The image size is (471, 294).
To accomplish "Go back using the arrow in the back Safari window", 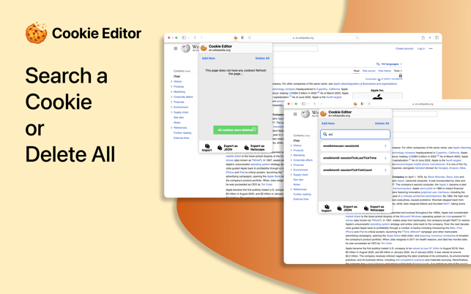I will (x=195, y=37).
